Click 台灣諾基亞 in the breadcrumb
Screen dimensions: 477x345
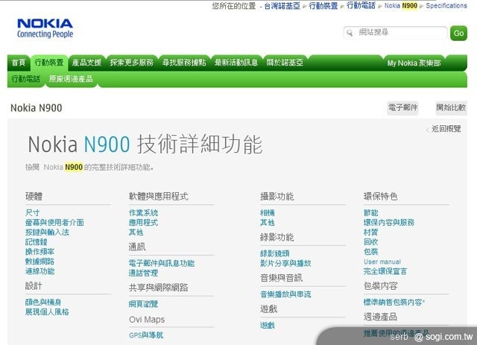(x=282, y=6)
